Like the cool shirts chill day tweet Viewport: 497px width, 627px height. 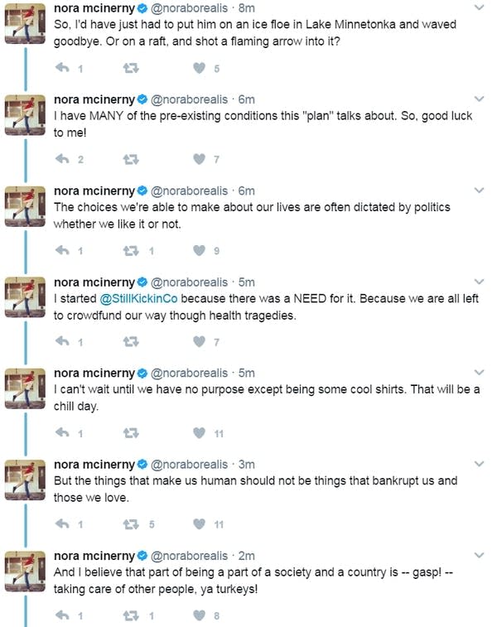(199, 432)
